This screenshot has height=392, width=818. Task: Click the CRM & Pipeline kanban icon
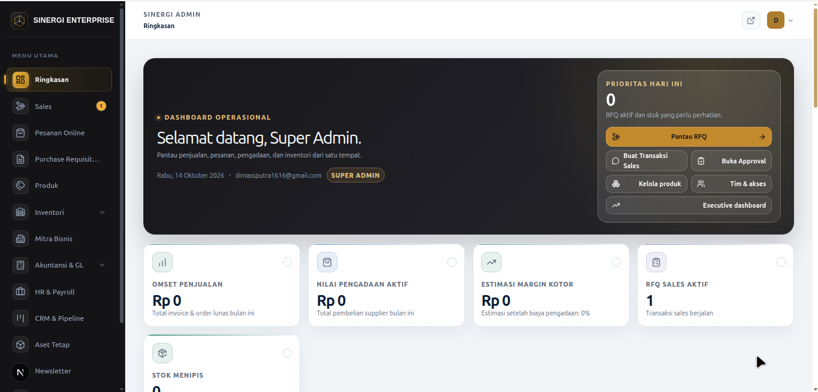click(20, 318)
